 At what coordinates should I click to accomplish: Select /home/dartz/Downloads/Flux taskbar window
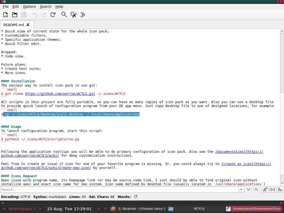click(x=254, y=209)
